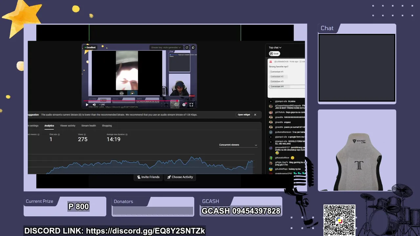The width and height of the screenshot is (420, 236).
Task: Click the 275 views count
Action: (83, 139)
